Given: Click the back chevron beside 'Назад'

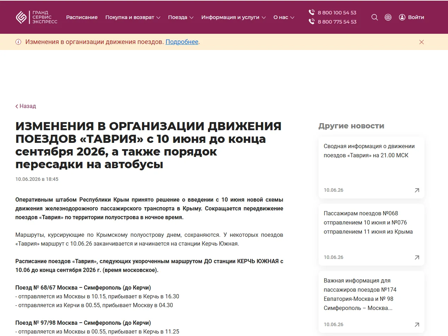Looking at the screenshot, I should pos(17,106).
